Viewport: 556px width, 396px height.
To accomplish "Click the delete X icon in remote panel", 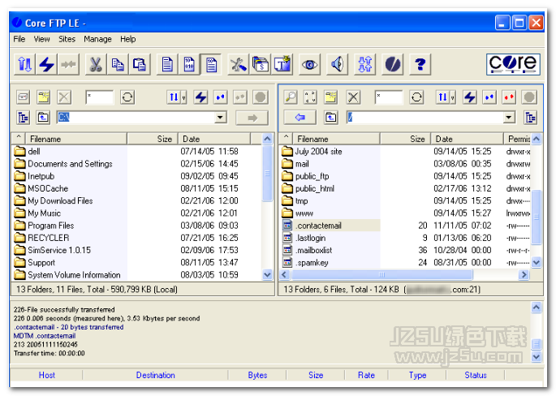I will (x=353, y=97).
